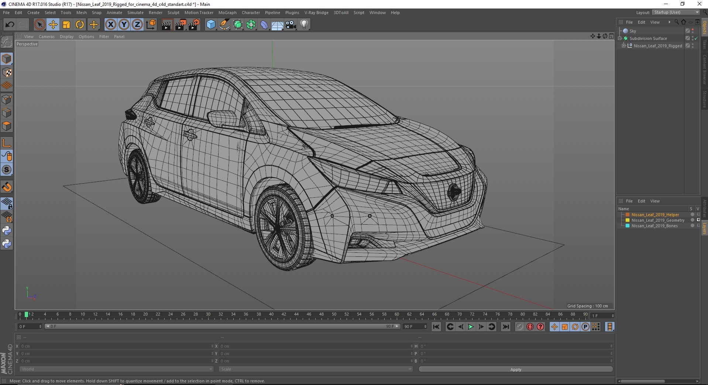708x385 pixels.
Task: Click frame 30 on timeline ruler
Action: pyautogui.click(x=208, y=314)
